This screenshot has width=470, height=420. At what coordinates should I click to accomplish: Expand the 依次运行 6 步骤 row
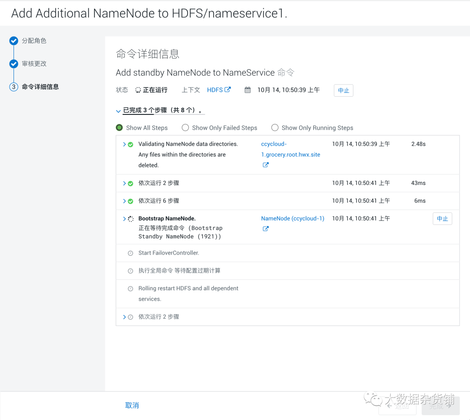tap(124, 201)
